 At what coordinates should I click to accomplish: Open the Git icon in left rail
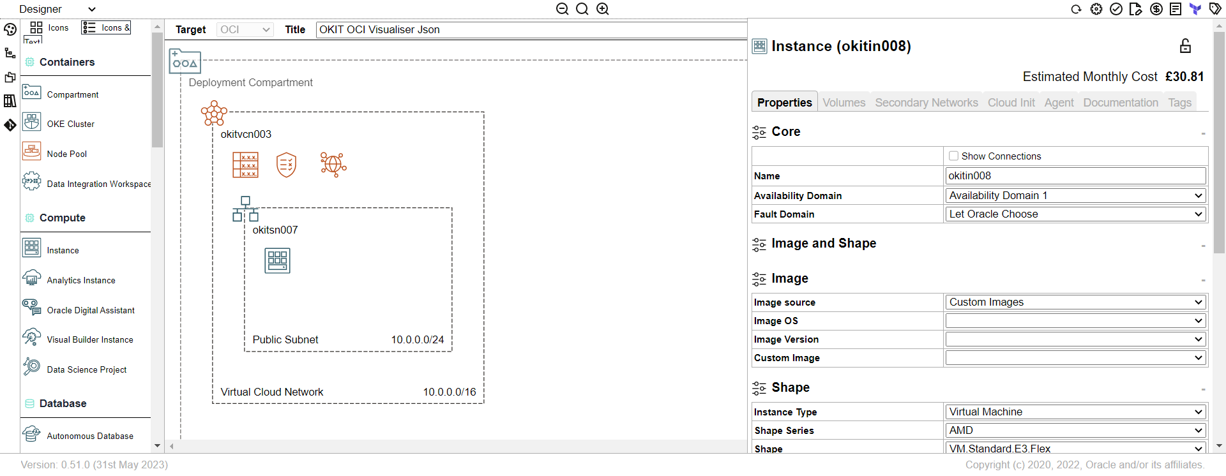pyautogui.click(x=10, y=125)
